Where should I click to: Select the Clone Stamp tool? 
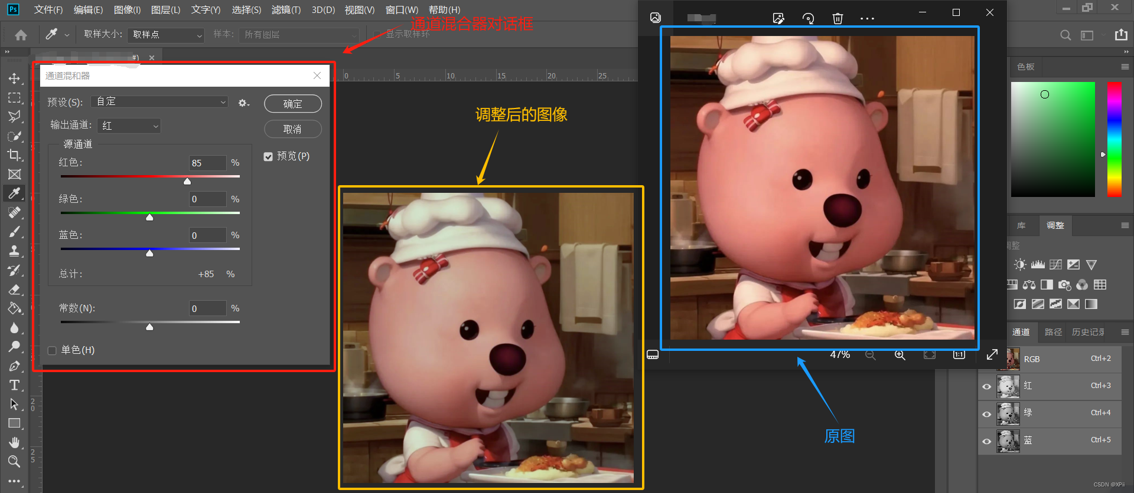pos(14,251)
